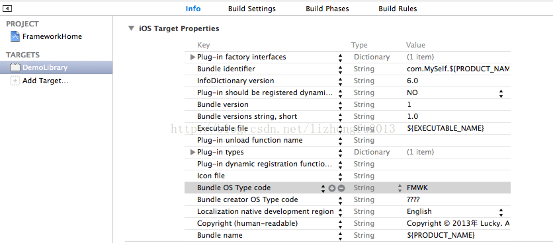553x243 pixels.
Task: Go to the Build Rules tab
Action: 398,9
